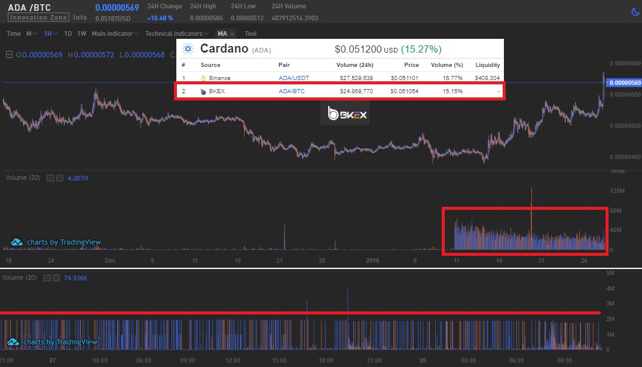Click the 0.00000569 current price label
The width and height of the screenshot is (642, 367).
coord(624,82)
